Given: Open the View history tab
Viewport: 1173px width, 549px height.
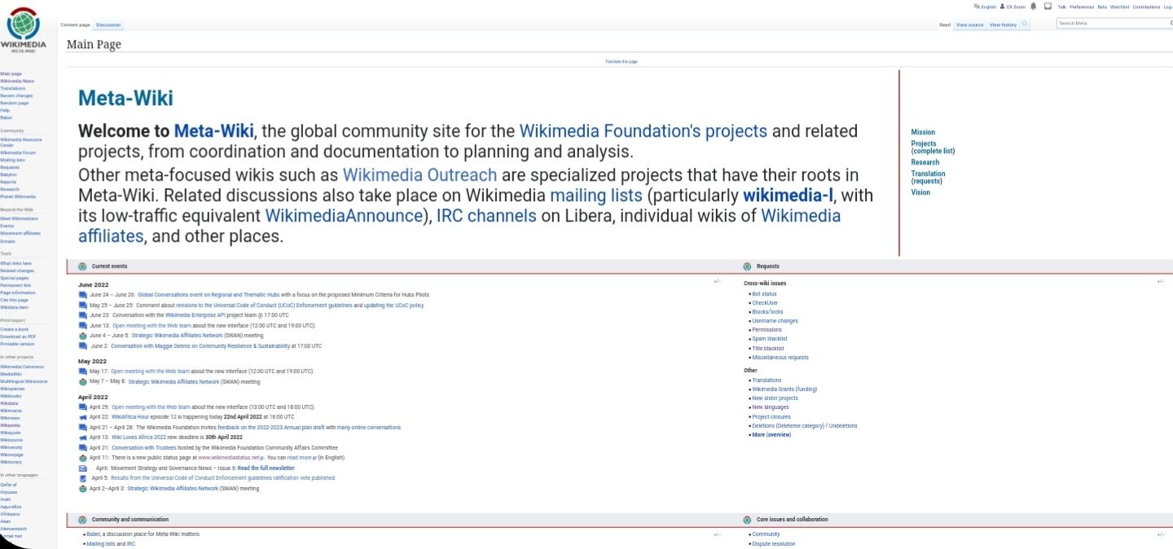Looking at the screenshot, I should [1003, 25].
